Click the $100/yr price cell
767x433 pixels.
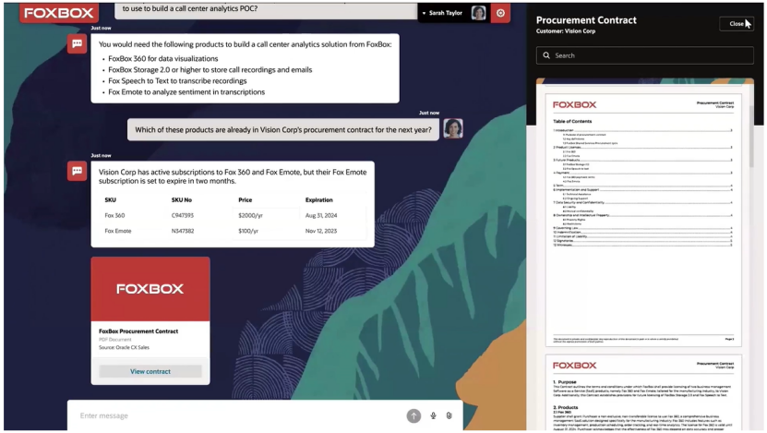pos(248,231)
